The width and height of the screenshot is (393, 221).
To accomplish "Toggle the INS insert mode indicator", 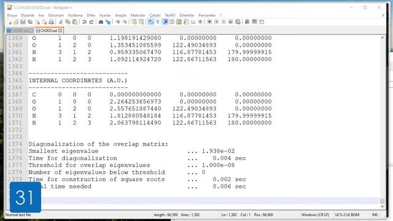I will click(x=375, y=215).
